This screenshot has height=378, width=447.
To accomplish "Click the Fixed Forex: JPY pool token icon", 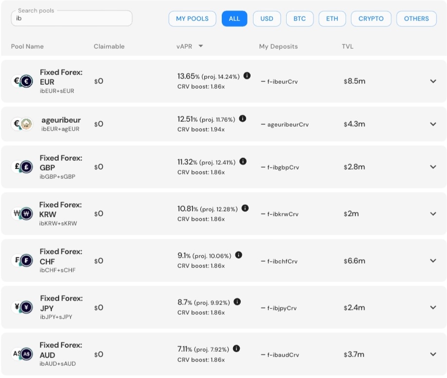I will pos(22,307).
